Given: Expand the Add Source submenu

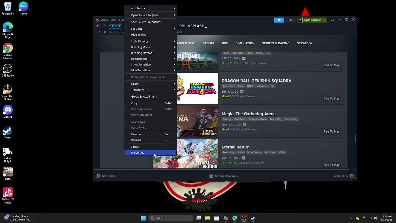Looking at the screenshot, I should pyautogui.click(x=150, y=8).
